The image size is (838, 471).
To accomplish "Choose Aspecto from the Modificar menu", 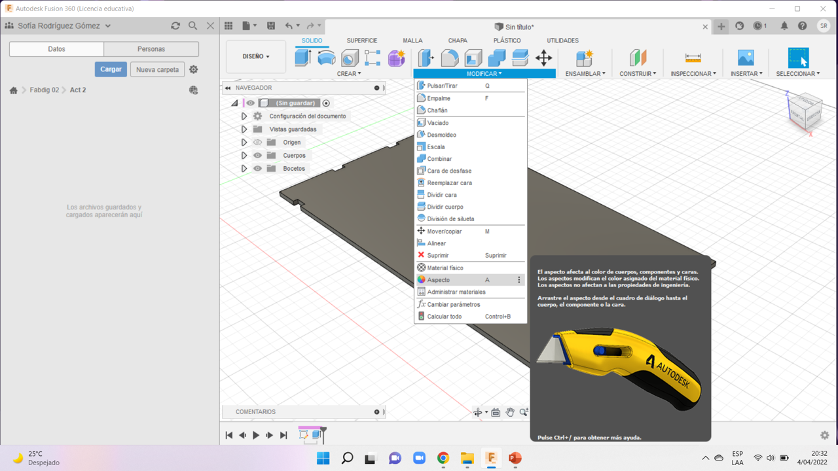I will [439, 280].
